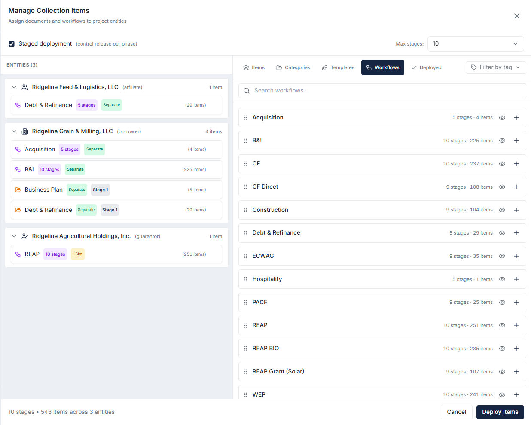Screen dimensions: 531x425
Task: Preview the Construction workflow with its eye icon
Action: point(502,210)
